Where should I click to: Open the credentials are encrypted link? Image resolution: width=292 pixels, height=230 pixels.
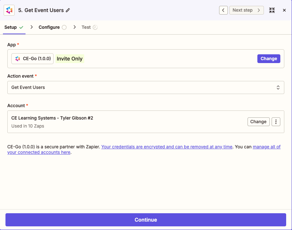tap(167, 147)
